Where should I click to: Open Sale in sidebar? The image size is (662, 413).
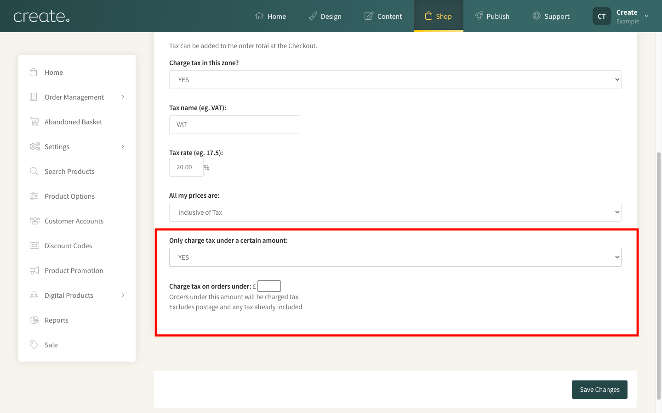(51, 345)
